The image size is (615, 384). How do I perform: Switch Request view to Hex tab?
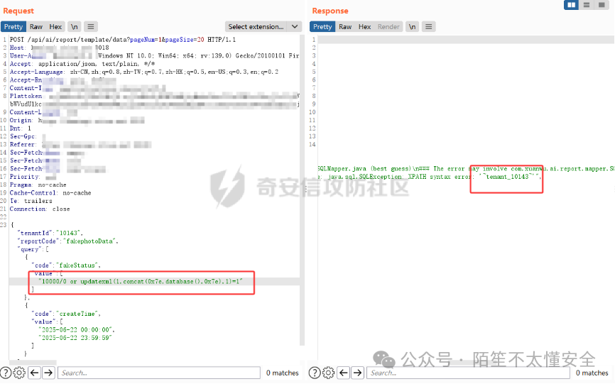click(55, 27)
